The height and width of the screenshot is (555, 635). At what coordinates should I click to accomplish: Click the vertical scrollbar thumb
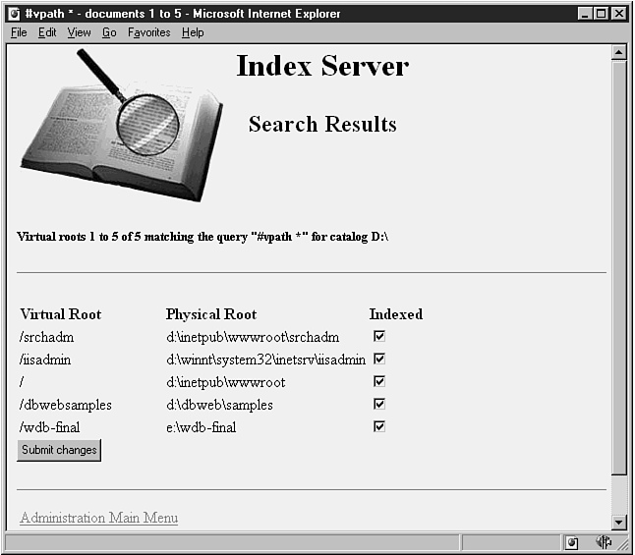tap(619, 265)
